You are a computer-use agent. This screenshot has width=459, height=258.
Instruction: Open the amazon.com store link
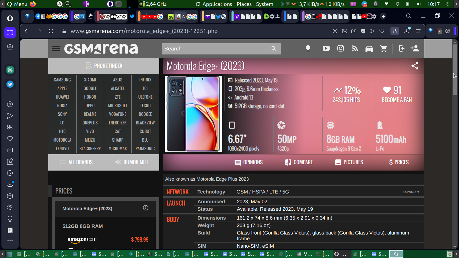pyautogui.click(x=82, y=240)
